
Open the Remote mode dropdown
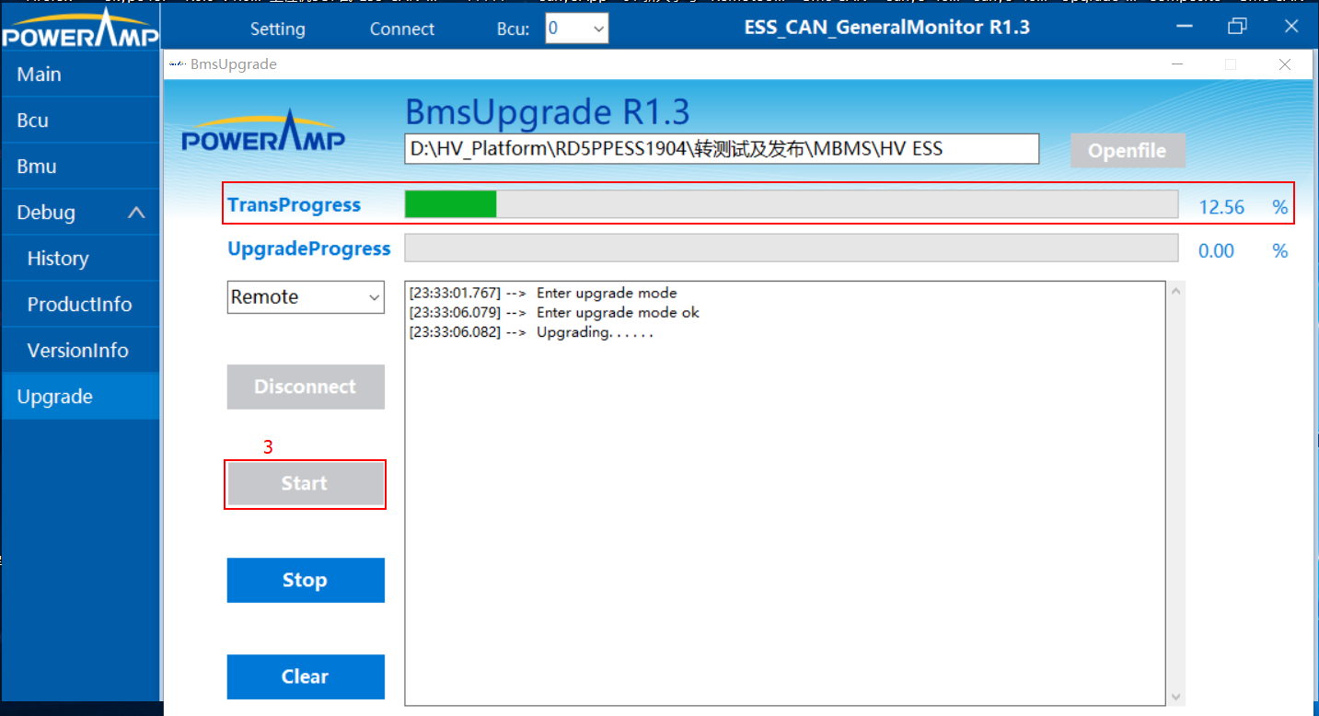tap(306, 297)
